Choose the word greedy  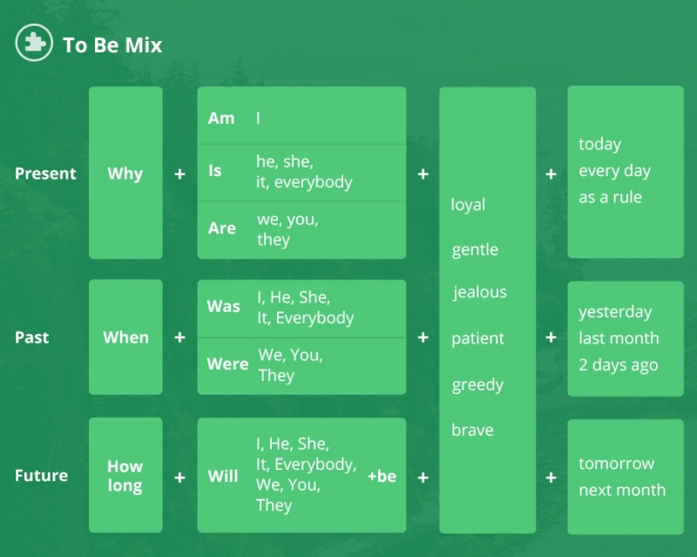tap(477, 384)
